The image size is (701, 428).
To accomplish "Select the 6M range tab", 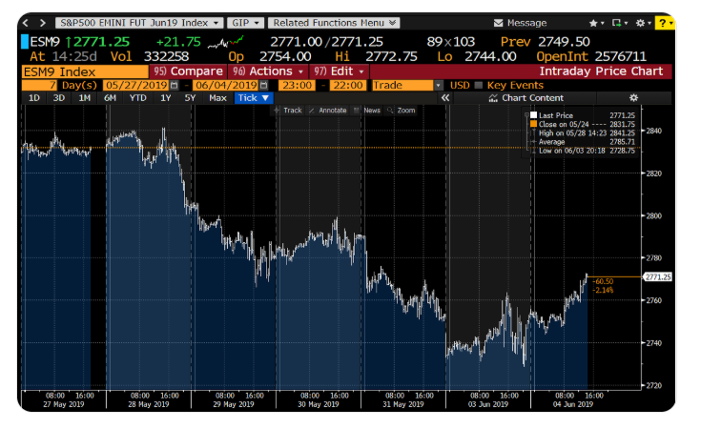I will (x=110, y=98).
